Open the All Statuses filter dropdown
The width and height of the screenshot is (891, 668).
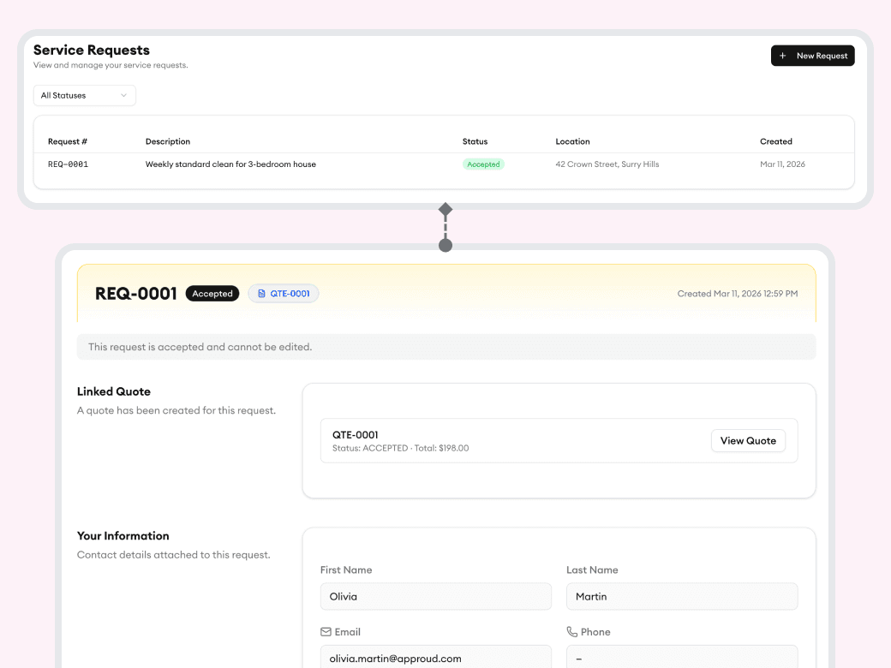coord(84,95)
